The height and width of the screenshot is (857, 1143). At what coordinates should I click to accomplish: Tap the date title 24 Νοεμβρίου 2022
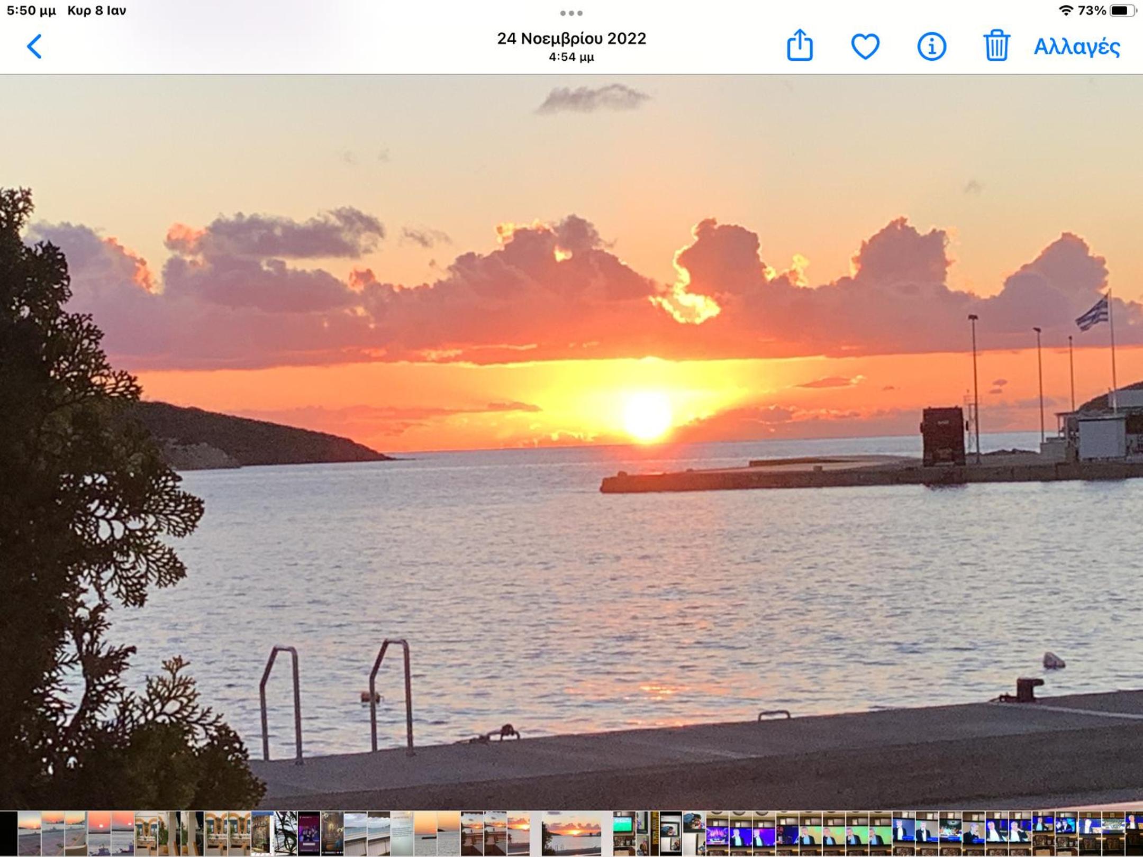[x=571, y=39]
